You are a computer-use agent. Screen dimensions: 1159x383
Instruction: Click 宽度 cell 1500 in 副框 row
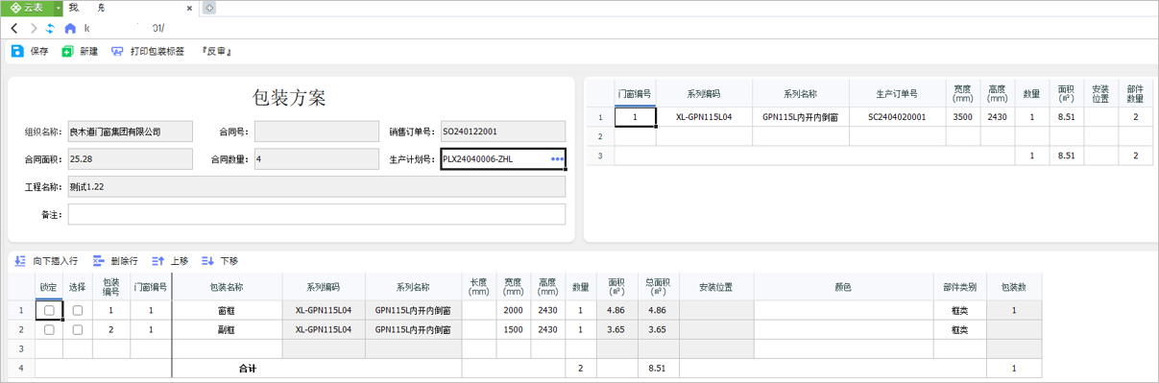pos(513,329)
